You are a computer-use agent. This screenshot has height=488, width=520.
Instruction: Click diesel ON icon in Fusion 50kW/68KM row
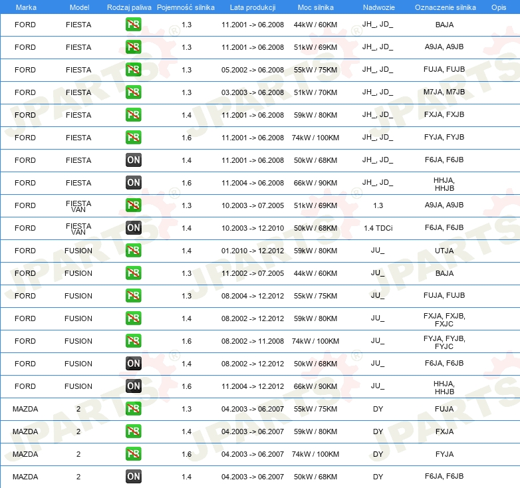coord(133,364)
